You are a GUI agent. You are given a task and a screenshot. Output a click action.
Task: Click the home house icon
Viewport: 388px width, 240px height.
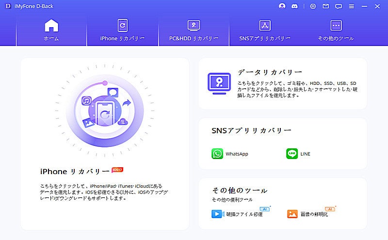(x=51, y=25)
